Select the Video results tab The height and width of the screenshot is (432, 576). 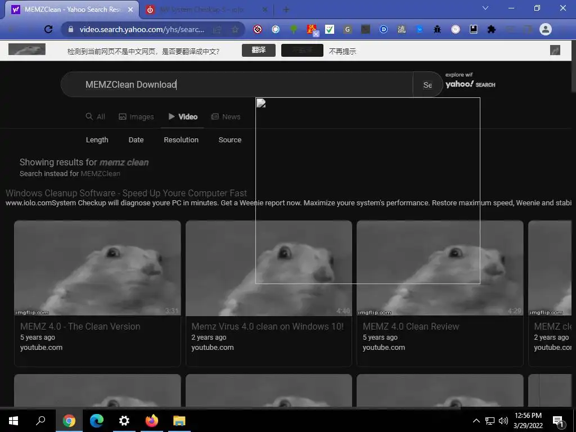click(x=183, y=116)
